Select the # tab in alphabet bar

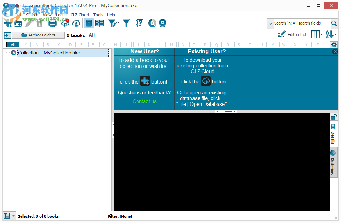coord(26,45)
